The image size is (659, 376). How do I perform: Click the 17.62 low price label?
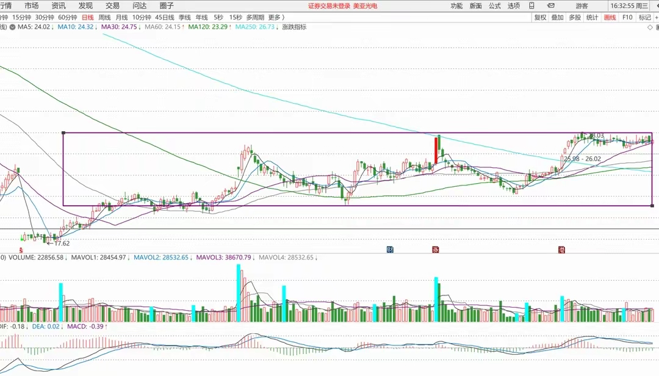click(x=62, y=244)
